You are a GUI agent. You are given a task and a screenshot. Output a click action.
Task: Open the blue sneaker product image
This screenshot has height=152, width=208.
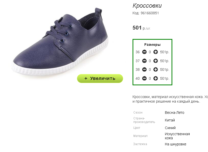click(60, 43)
